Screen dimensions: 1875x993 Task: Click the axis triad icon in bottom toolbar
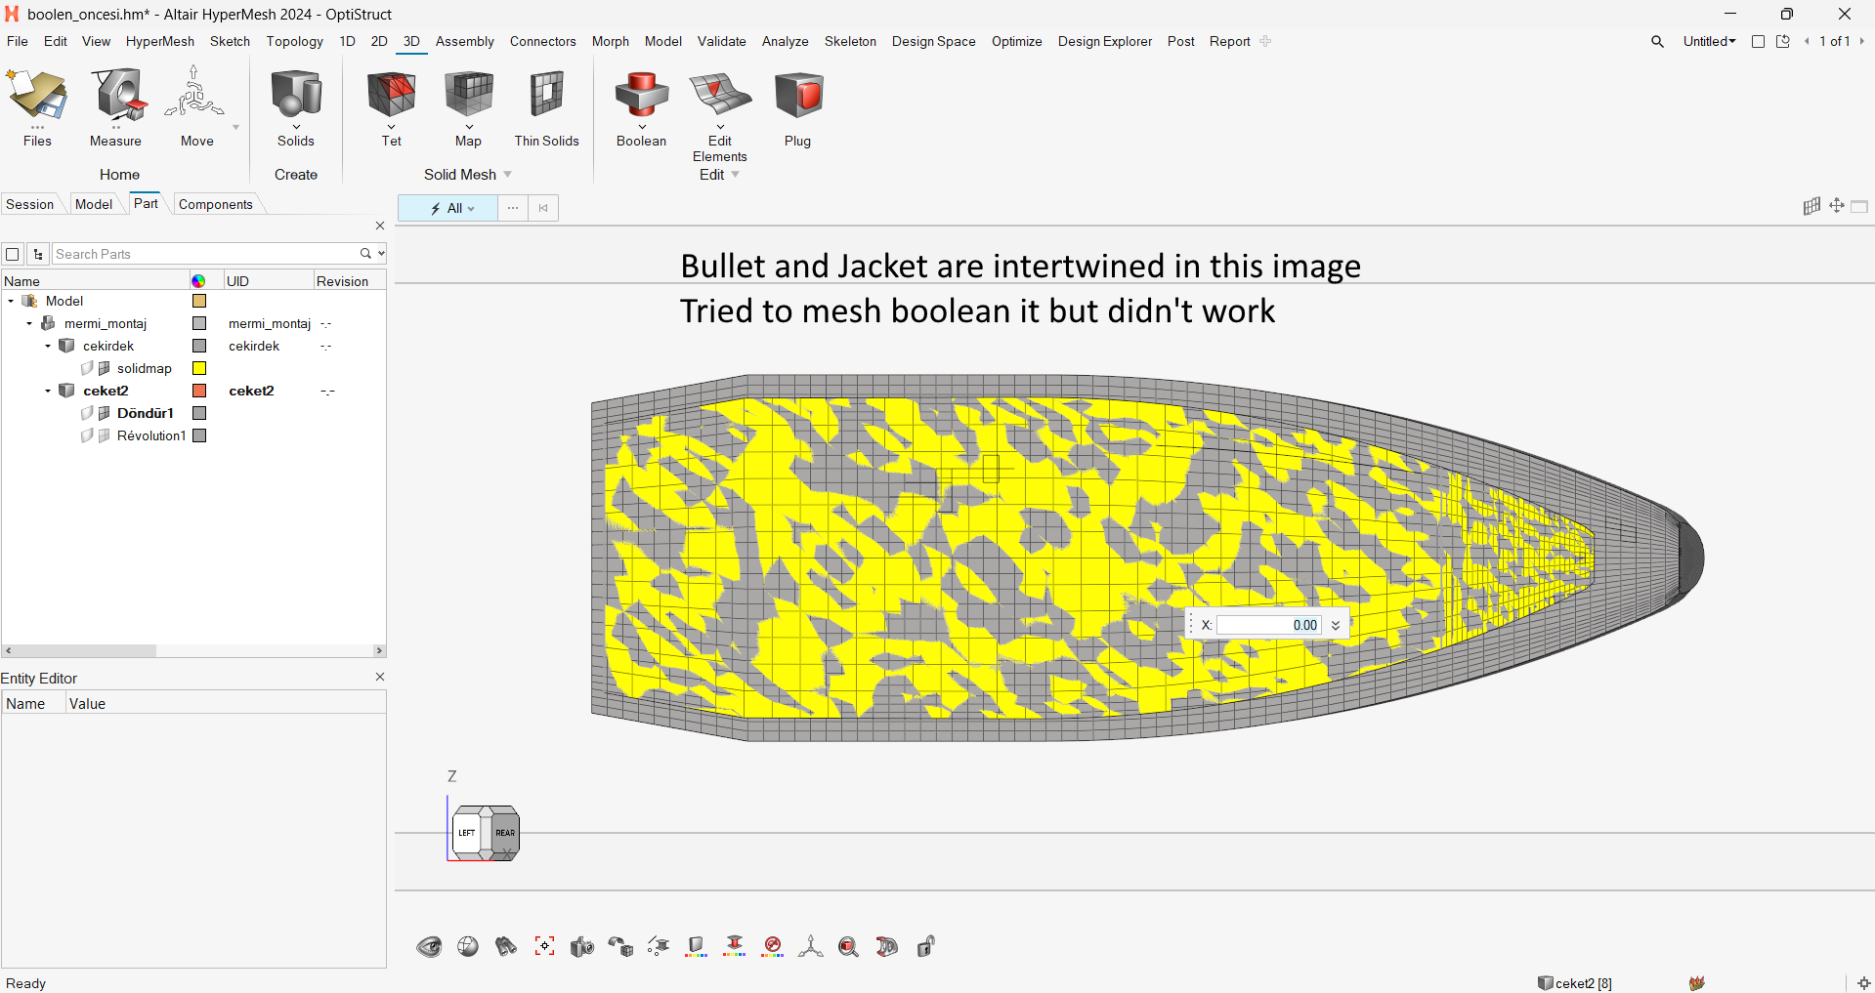tap(810, 946)
